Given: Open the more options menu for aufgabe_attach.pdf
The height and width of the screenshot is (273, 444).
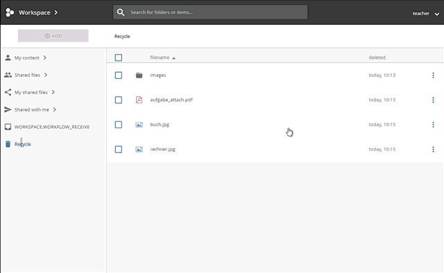Looking at the screenshot, I should point(433,100).
